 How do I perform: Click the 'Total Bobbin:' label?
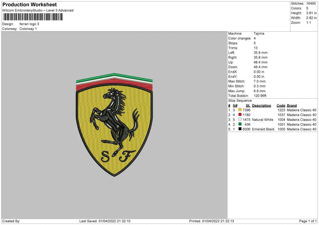(x=238, y=96)
